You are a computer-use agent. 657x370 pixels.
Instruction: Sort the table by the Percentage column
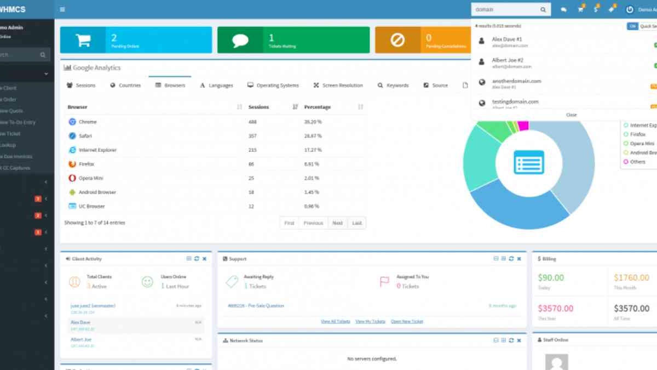(x=360, y=107)
